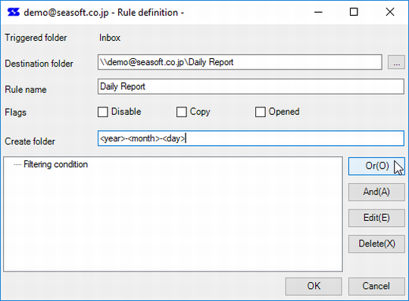Screen dimensions: 409x301
Task: Enable the Disable flag checkbox
Action: coord(103,112)
